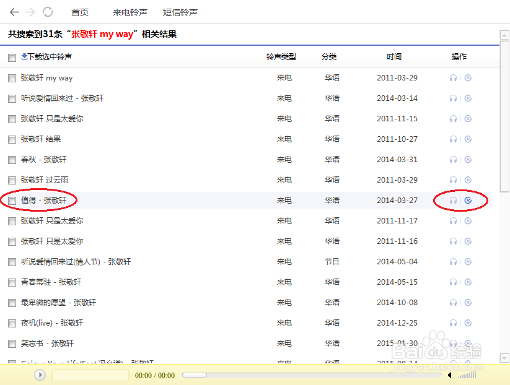The width and height of the screenshot is (510, 385).
Task: Tick checkbox for 张敬轩 过云雨
Action: coord(12,180)
